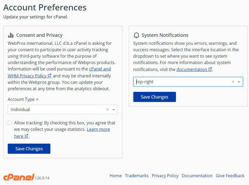The image size is (249, 185).
Task: Save Changes under System Notifications
Action: [154, 97]
